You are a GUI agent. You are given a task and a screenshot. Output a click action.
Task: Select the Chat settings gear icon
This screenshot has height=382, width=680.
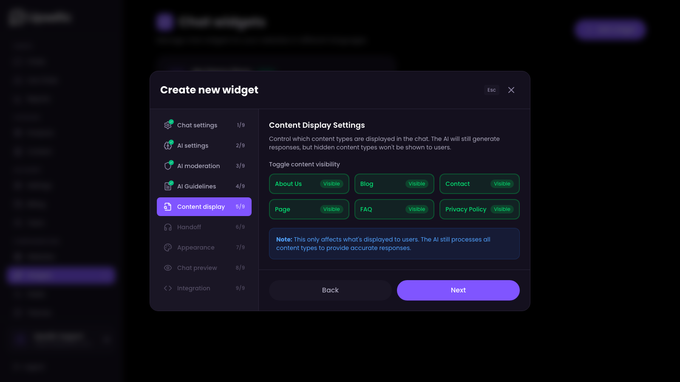point(168,125)
